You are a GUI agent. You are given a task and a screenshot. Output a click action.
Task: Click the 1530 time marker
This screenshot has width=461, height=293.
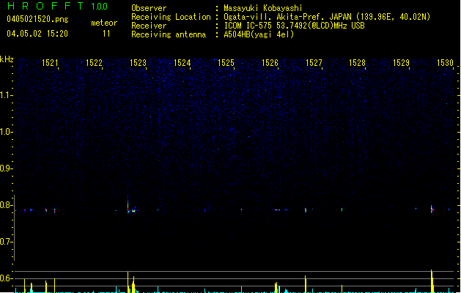tap(446, 63)
